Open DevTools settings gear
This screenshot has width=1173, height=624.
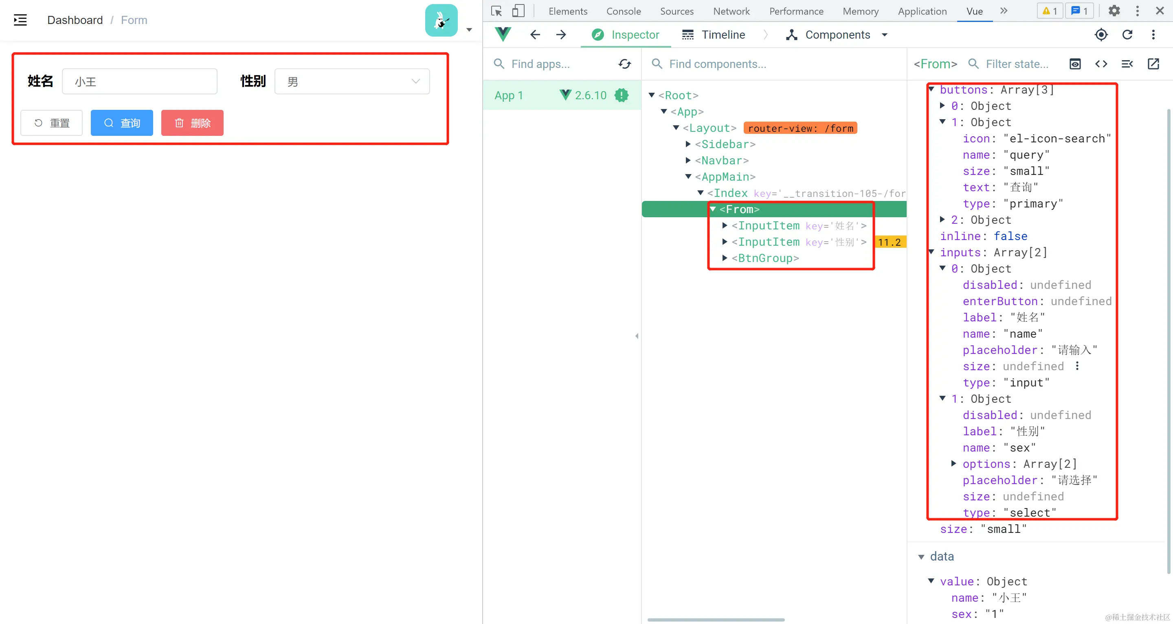click(1114, 11)
